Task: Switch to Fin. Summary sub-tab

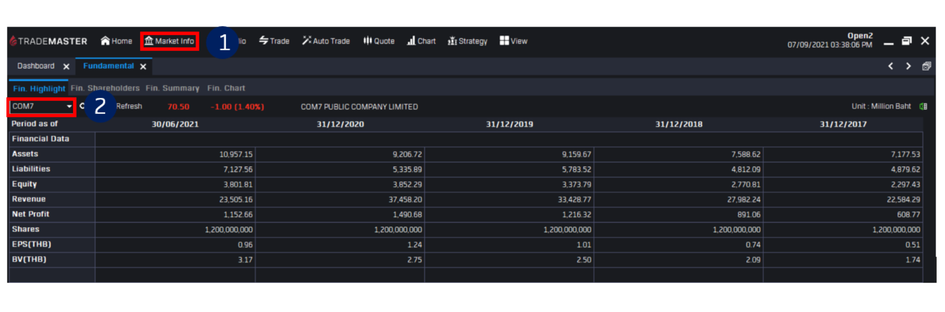Action: coord(172,88)
